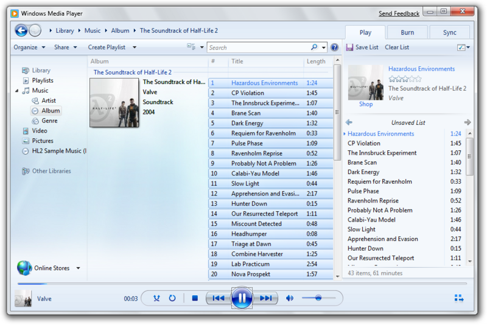Pause the current song

tap(242, 298)
